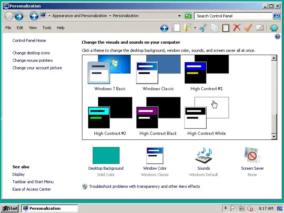This screenshot has width=284, height=213.
Task: Click in the Search Control Panel box
Action: point(233,16)
